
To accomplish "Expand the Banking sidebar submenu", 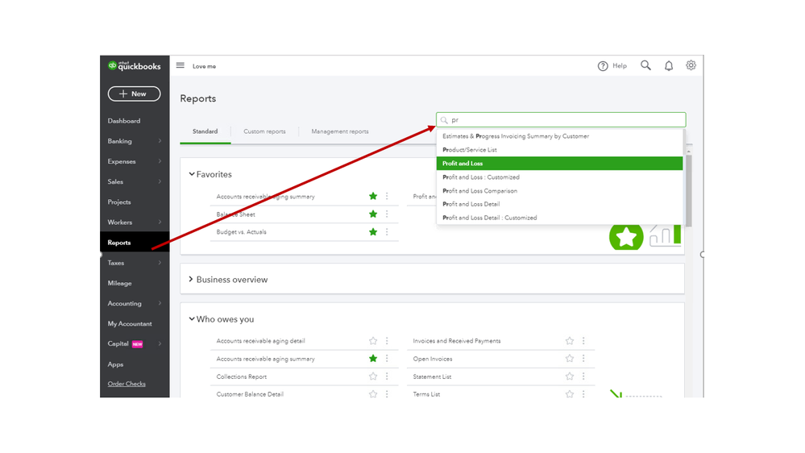I will click(x=160, y=141).
